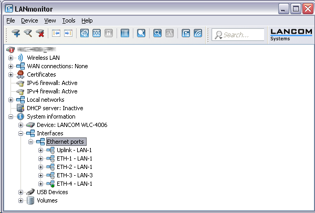Click the list view toolbar icon
315x213 pixels.
(x=124, y=34)
